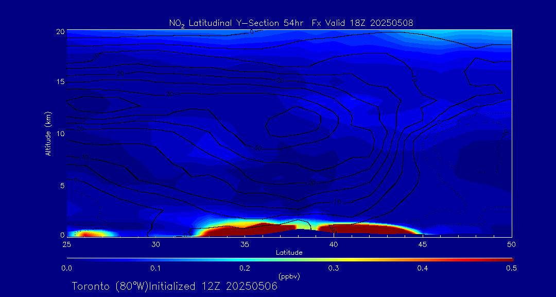Click the 20 km altitude tick label
556x297 pixels.
60,31
